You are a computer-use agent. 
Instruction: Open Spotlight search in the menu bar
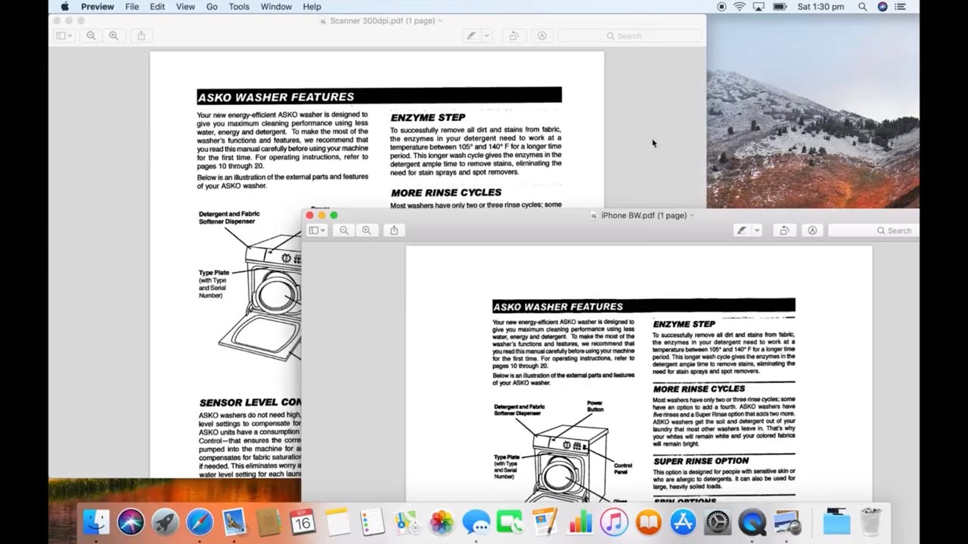click(x=863, y=7)
